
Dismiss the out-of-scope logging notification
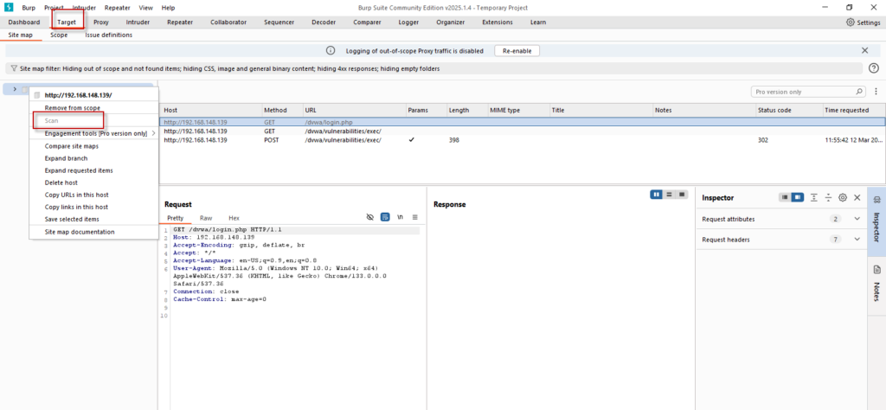(864, 51)
